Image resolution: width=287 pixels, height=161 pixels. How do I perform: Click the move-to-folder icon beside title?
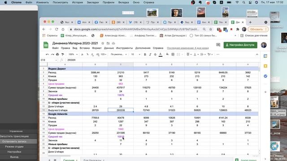pyautogui.click(x=108, y=43)
